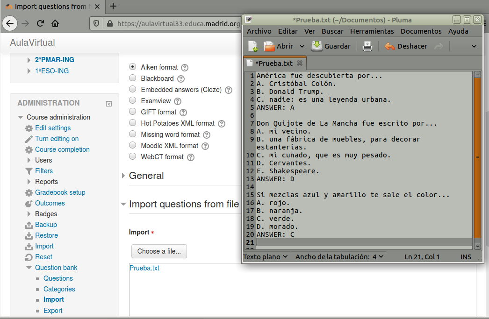Choose the Moodle XML format option

(x=133, y=145)
